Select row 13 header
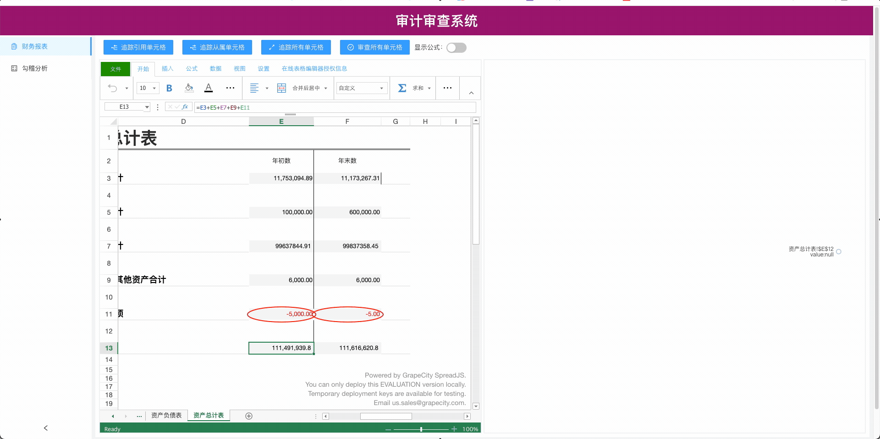 109,348
